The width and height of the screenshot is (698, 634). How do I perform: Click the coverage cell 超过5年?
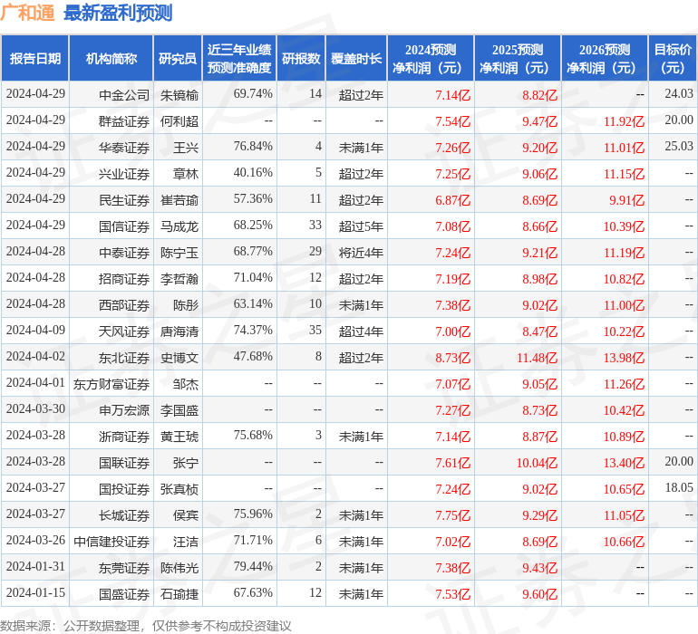pyautogui.click(x=361, y=226)
